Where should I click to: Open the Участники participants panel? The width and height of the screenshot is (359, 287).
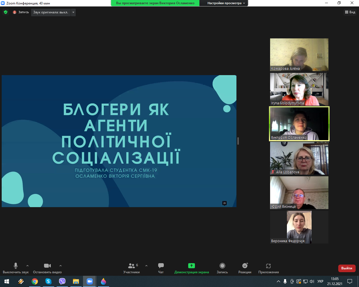click(132, 268)
